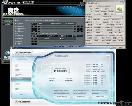Click the core frequency 576 field beside the plus button
Viewport: 132px width, 106px height.
(x=80, y=26)
